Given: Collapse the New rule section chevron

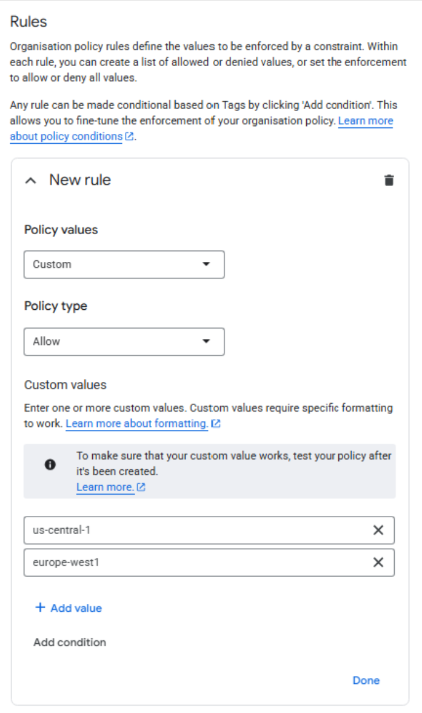Looking at the screenshot, I should point(31,181).
